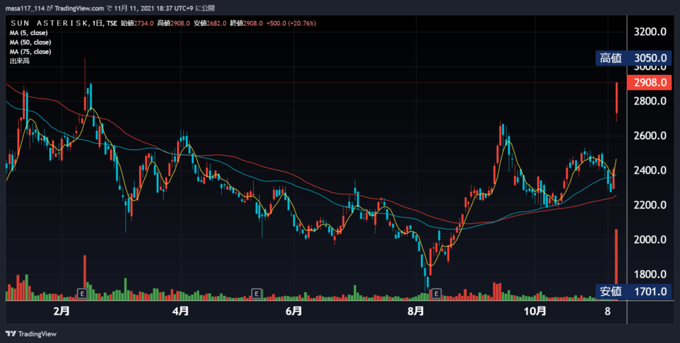Click the tall red volume bar of the latest day

click(616, 265)
